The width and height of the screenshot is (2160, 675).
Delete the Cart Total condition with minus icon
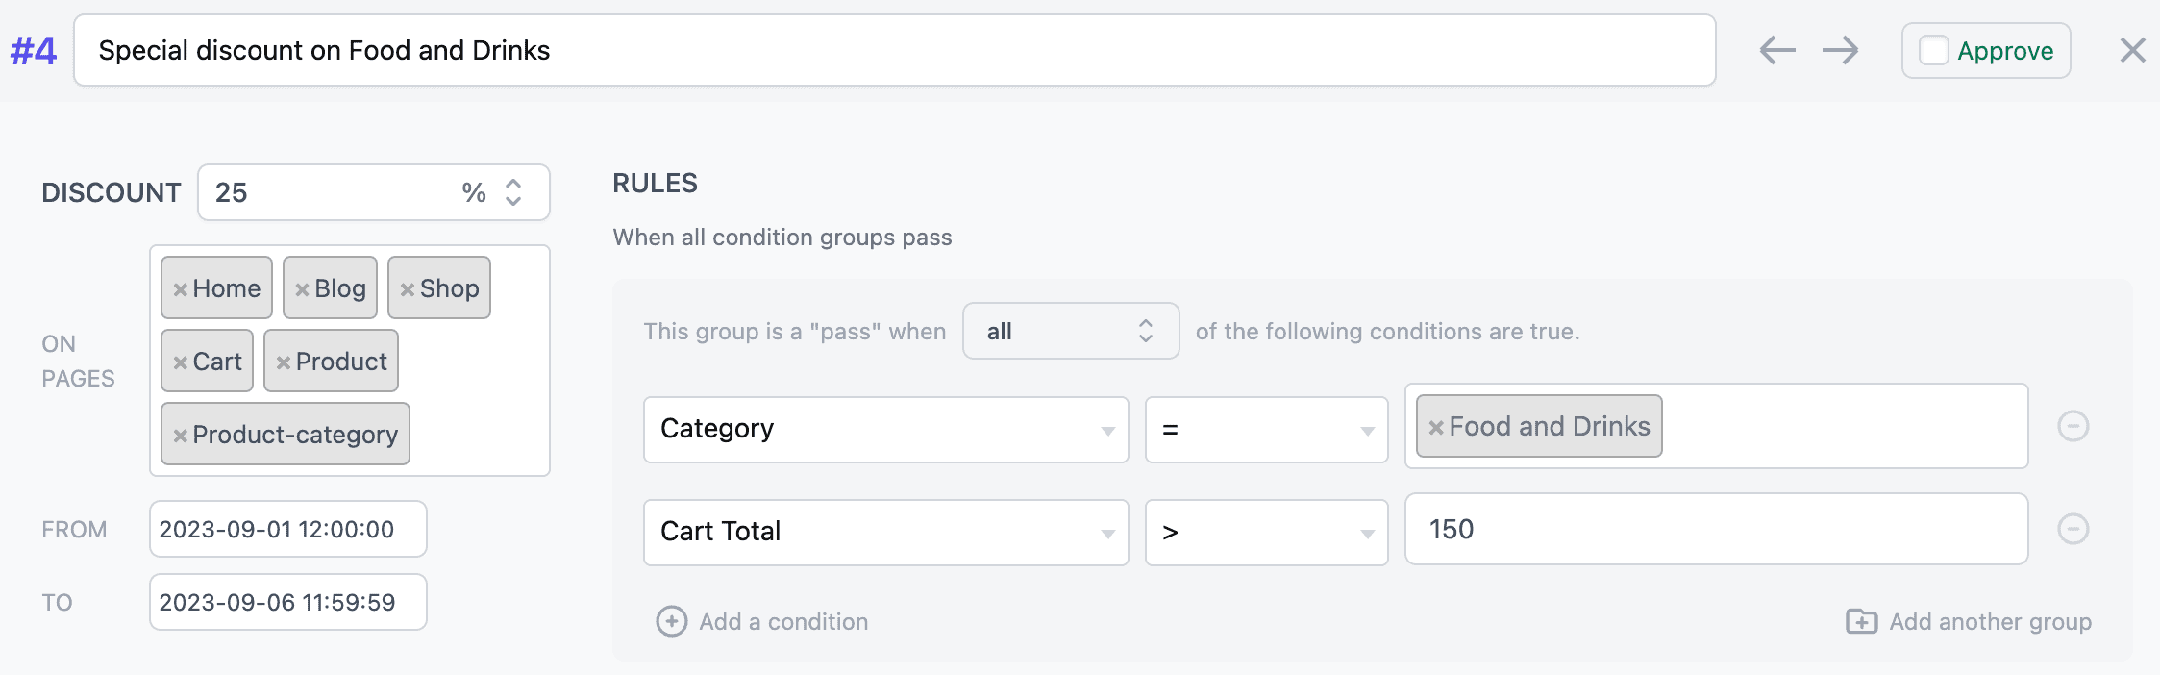pyautogui.click(x=2073, y=529)
